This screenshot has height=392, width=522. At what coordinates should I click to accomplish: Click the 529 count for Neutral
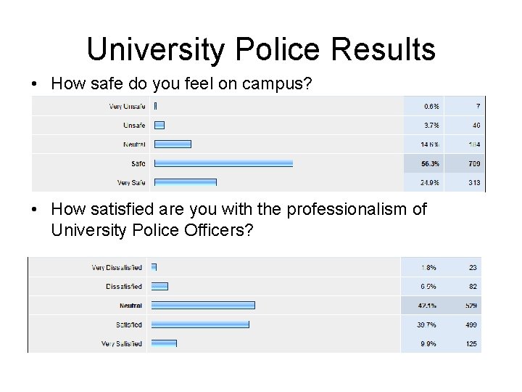(x=471, y=306)
